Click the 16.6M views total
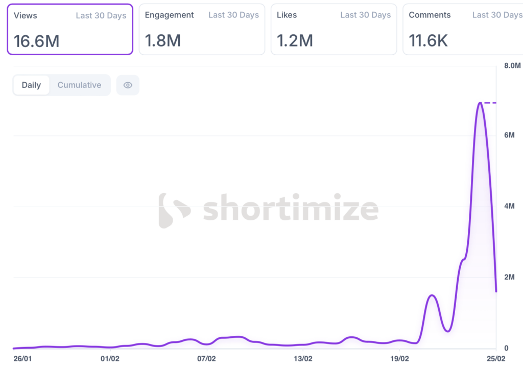 point(37,41)
